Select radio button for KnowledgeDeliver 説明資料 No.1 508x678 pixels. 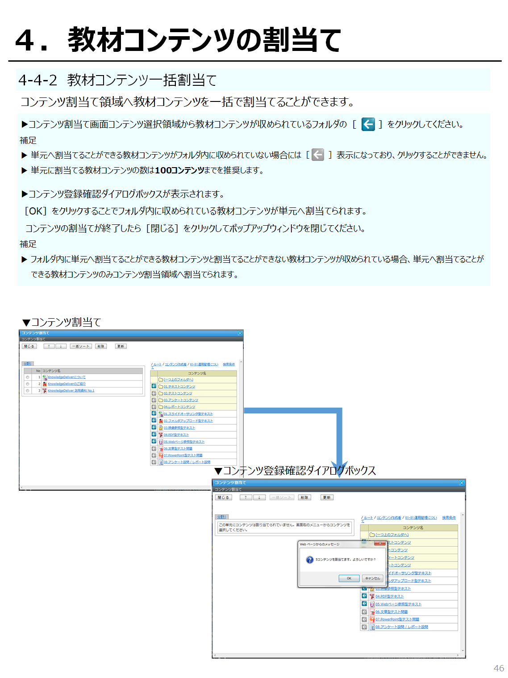click(28, 391)
